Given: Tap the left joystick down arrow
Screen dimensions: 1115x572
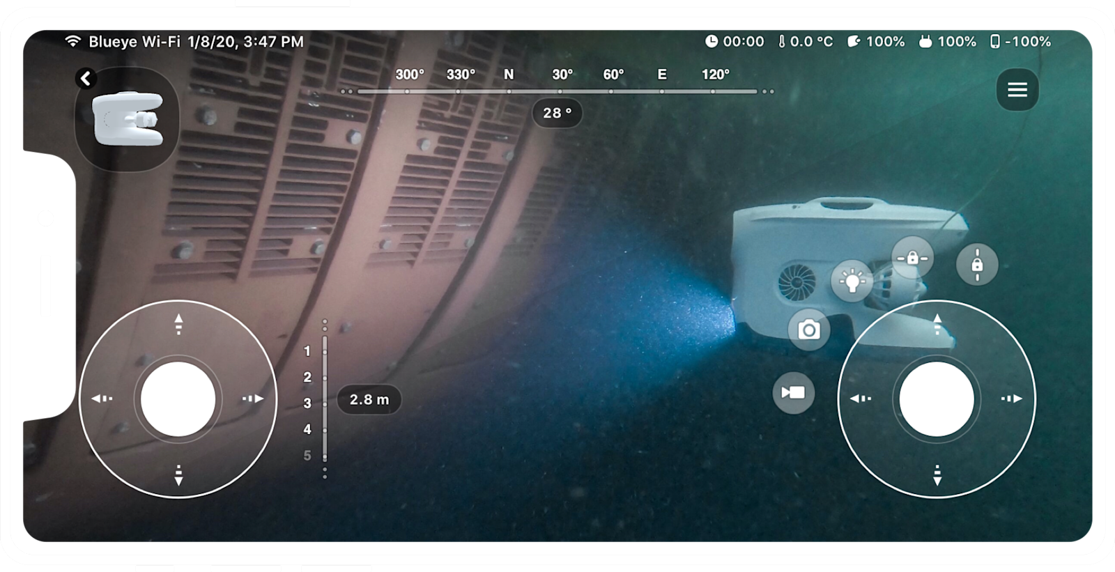Looking at the screenshot, I should click(178, 475).
